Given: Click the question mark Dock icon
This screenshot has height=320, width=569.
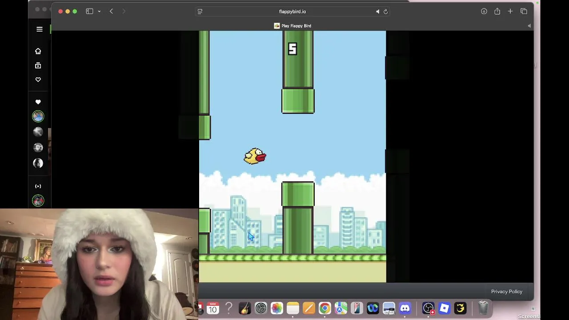Looking at the screenshot, I should pos(228,308).
